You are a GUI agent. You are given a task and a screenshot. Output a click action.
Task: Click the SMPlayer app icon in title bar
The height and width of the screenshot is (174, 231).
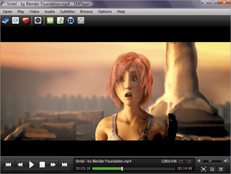point(3,4)
